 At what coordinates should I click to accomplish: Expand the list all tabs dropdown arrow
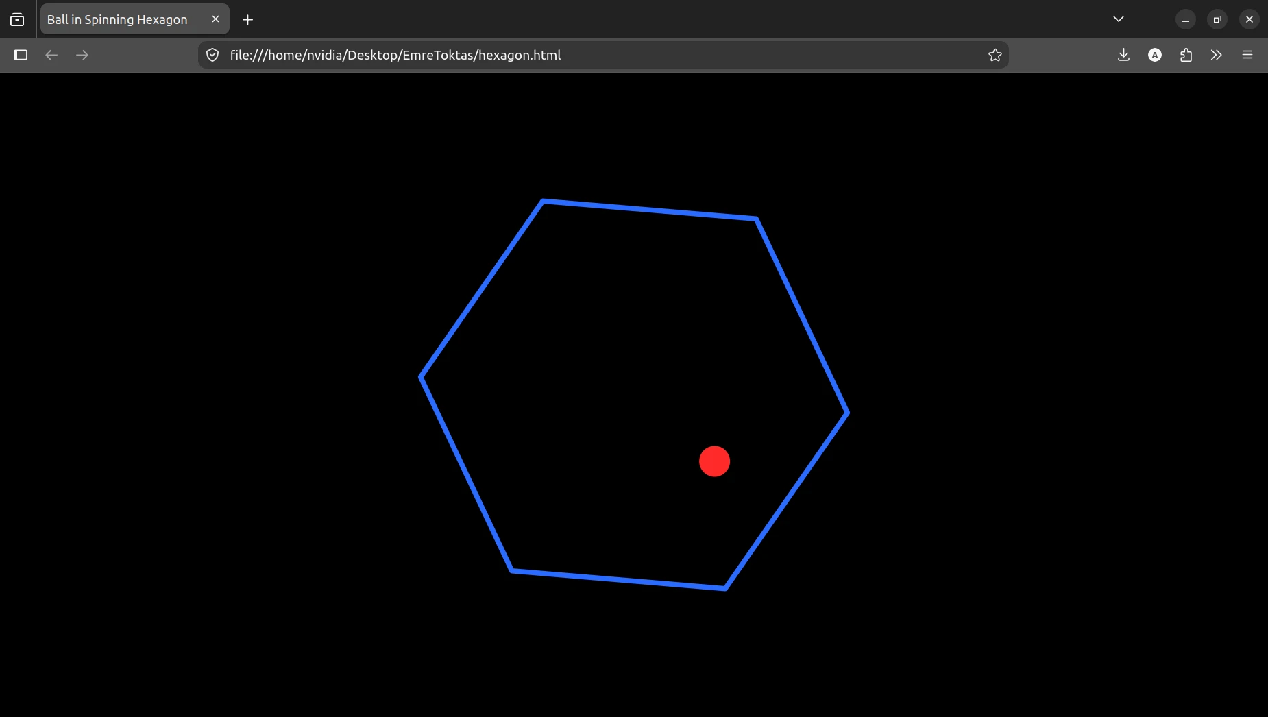[1119, 19]
